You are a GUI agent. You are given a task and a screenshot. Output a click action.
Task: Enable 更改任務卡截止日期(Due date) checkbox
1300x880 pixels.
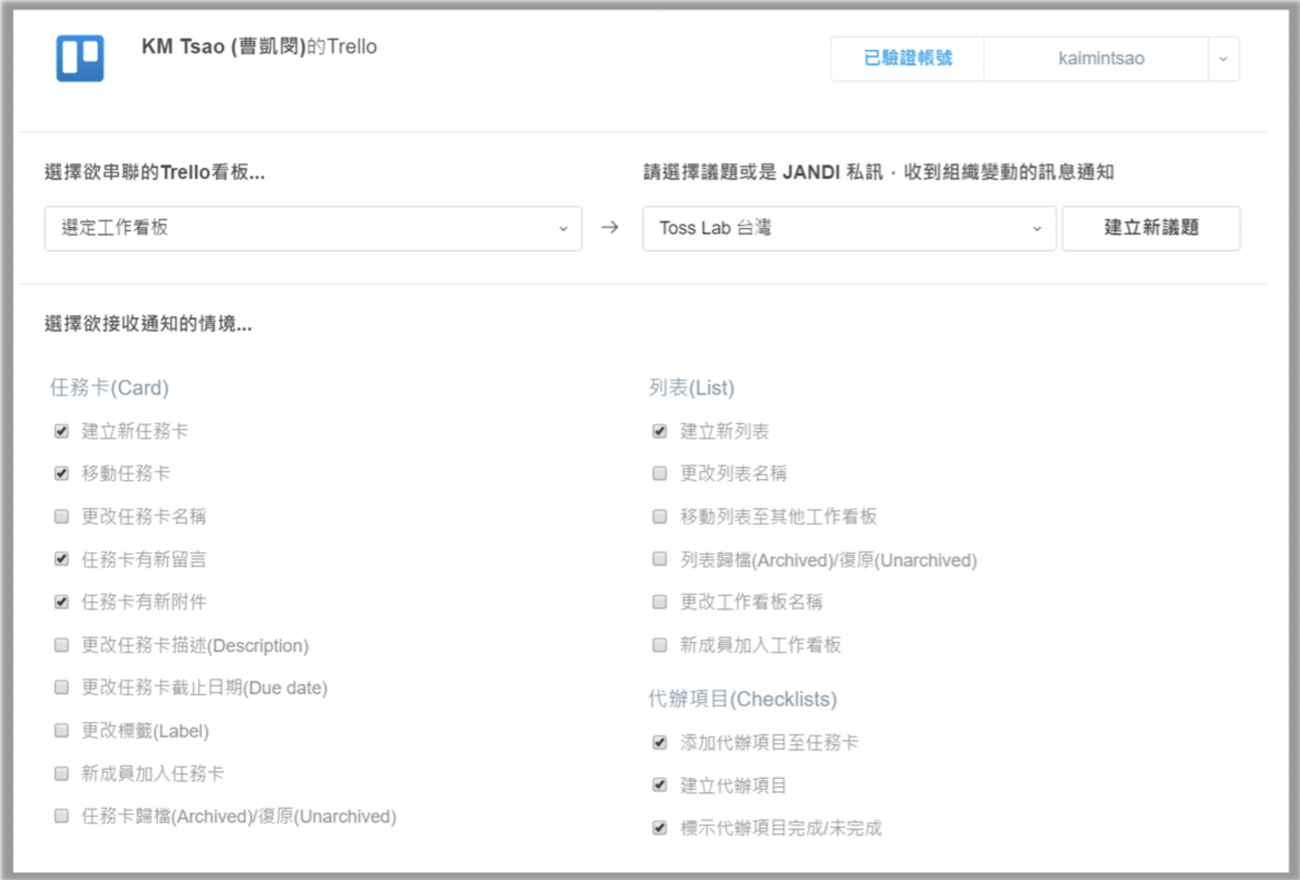tap(61, 688)
